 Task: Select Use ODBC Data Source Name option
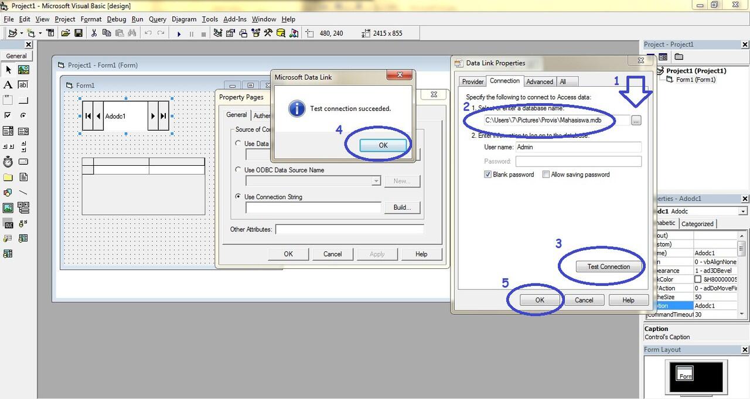pos(238,170)
